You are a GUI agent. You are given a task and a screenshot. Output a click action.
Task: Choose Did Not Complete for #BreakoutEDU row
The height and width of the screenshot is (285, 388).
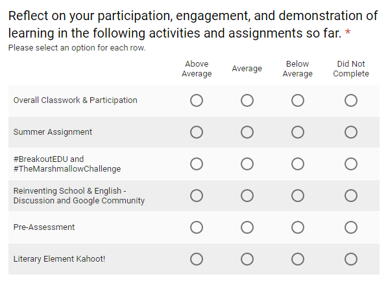coord(351,164)
